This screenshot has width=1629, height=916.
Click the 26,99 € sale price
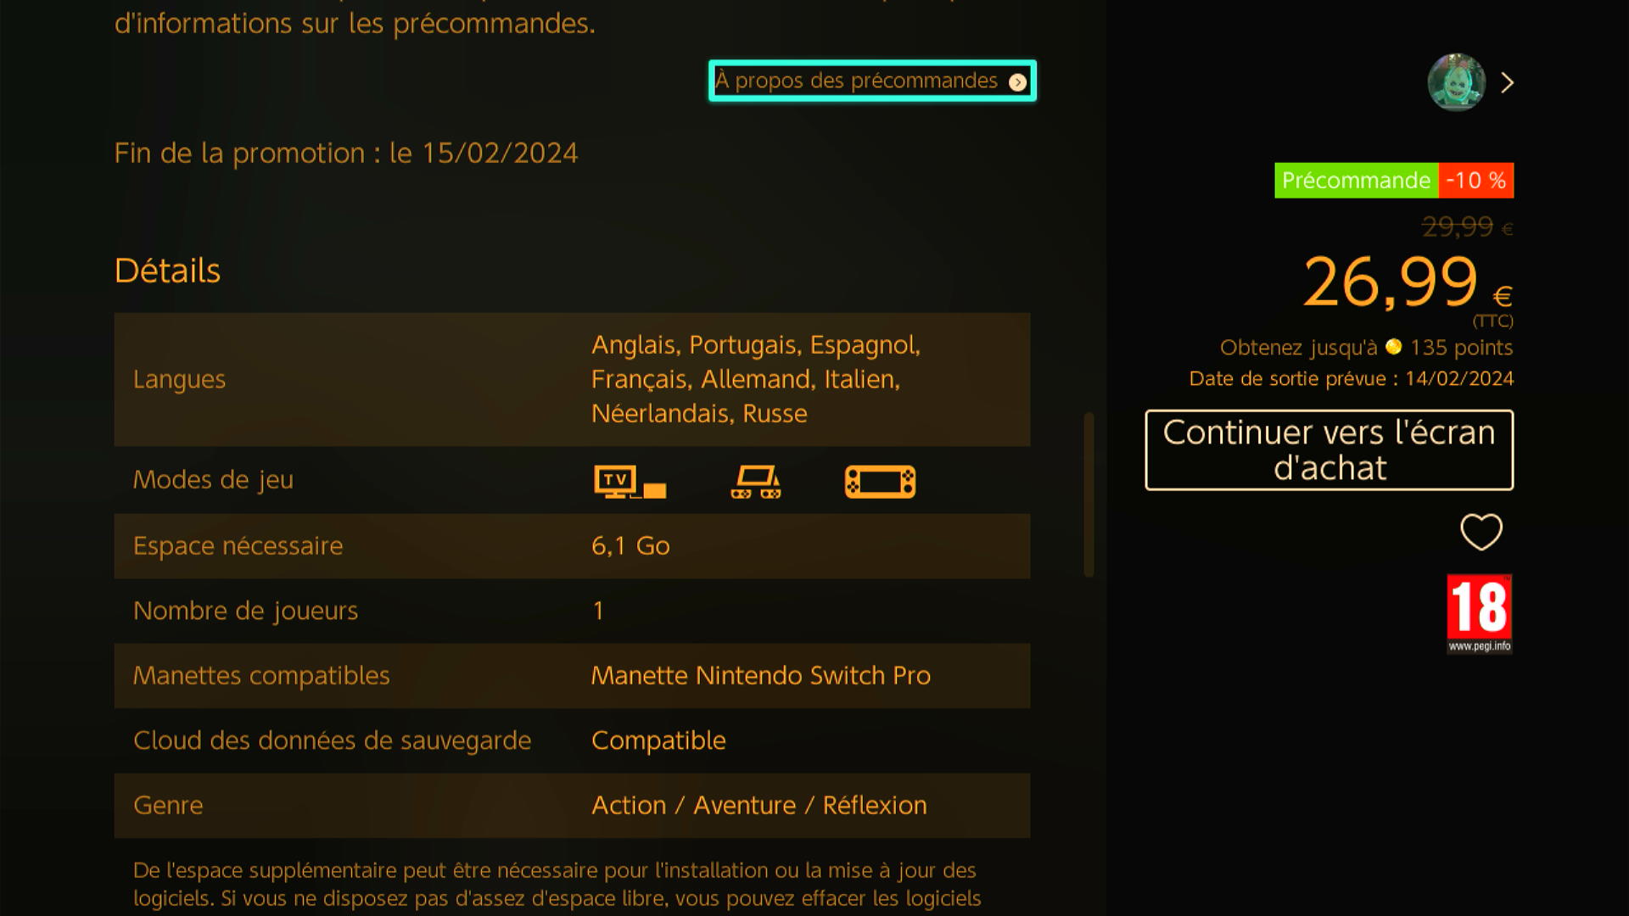click(x=1408, y=282)
